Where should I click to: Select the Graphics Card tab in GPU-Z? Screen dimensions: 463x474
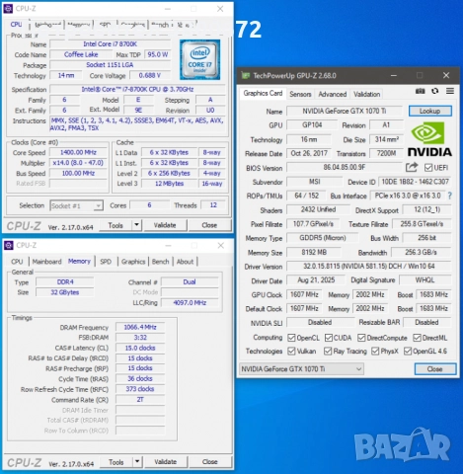(263, 93)
